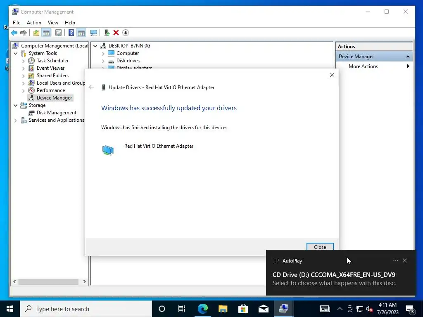Screen dimensions: 423x317
Task: Dismiss the AutoPlay notification with its X
Action: [405, 260]
